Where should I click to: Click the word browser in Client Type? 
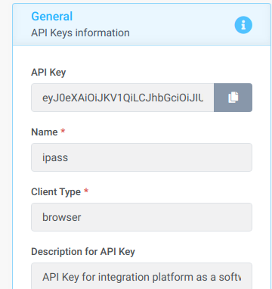(x=62, y=217)
